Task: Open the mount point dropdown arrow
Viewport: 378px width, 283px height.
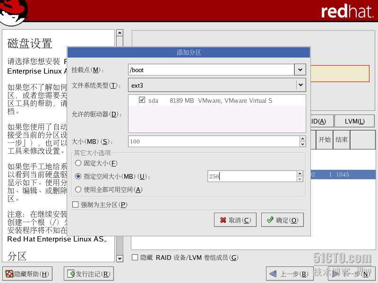Action: [300, 70]
